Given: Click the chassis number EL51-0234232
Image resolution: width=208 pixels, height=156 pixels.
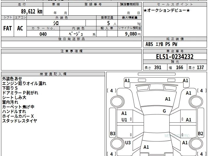Looking at the screenshot, I should 175,57.
